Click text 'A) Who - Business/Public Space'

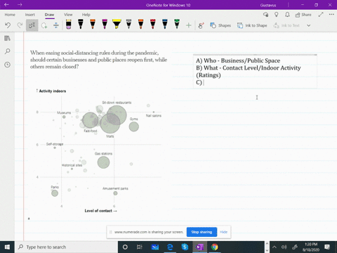tap(238, 60)
